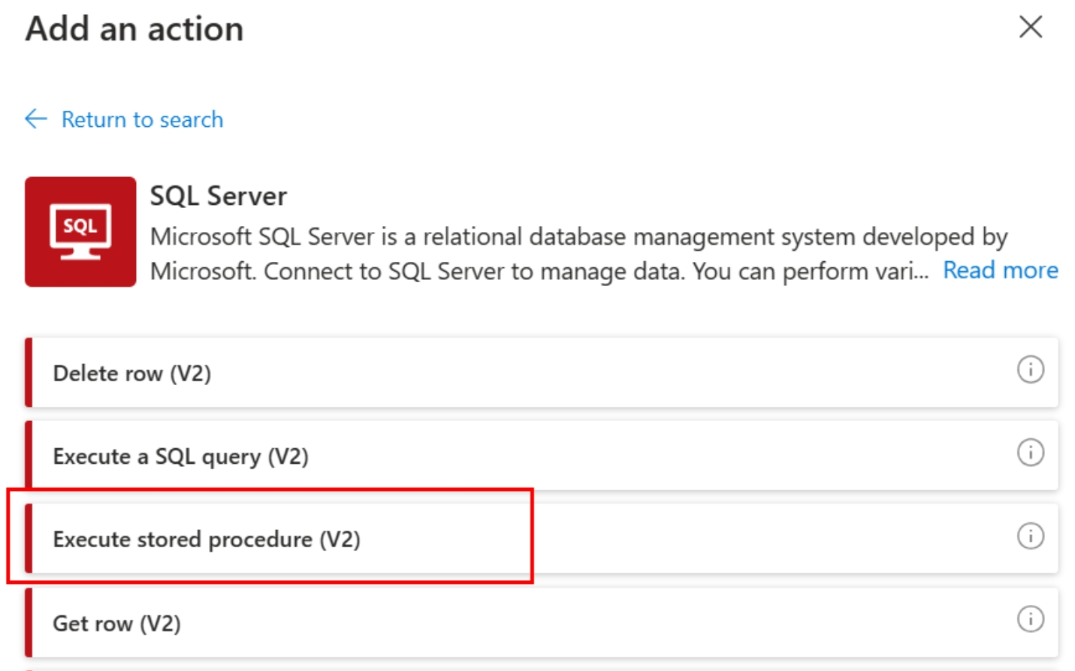Image resolution: width=1075 pixels, height=671 pixels.
Task: Show info for Delete row (V2)
Action: (x=1031, y=369)
